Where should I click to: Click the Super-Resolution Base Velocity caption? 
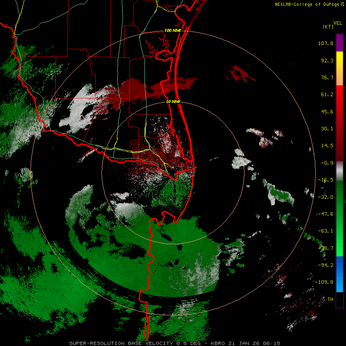[175, 343]
